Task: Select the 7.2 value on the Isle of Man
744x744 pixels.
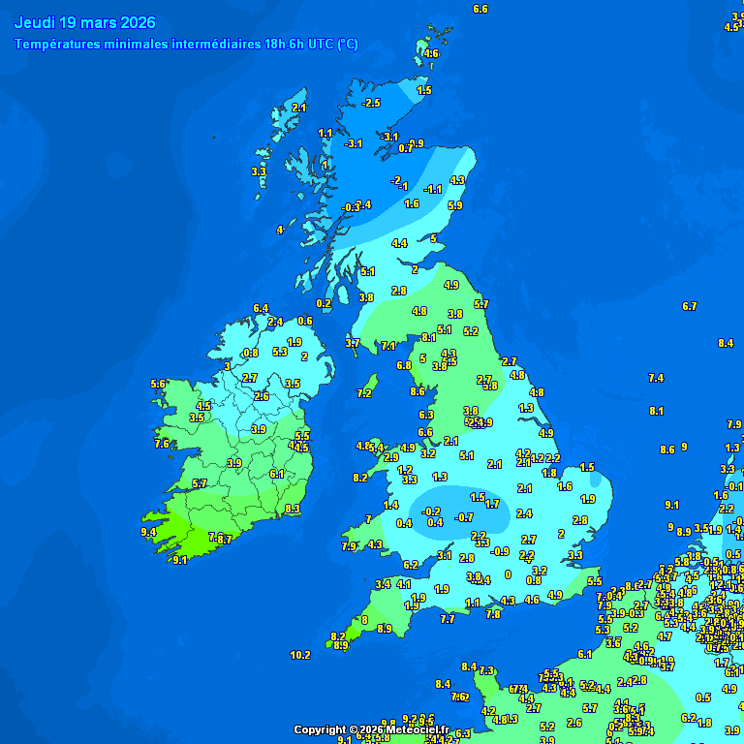Action: [x=364, y=393]
